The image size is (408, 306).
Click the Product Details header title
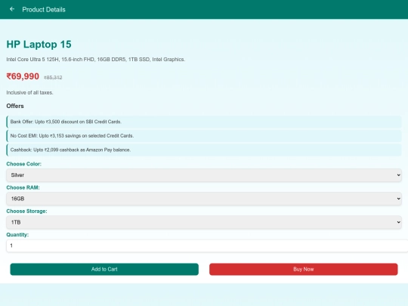(x=44, y=10)
